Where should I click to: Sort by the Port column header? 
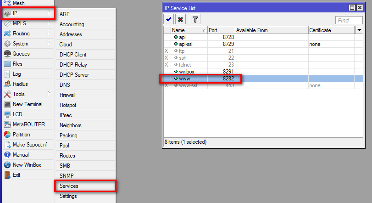221,30
